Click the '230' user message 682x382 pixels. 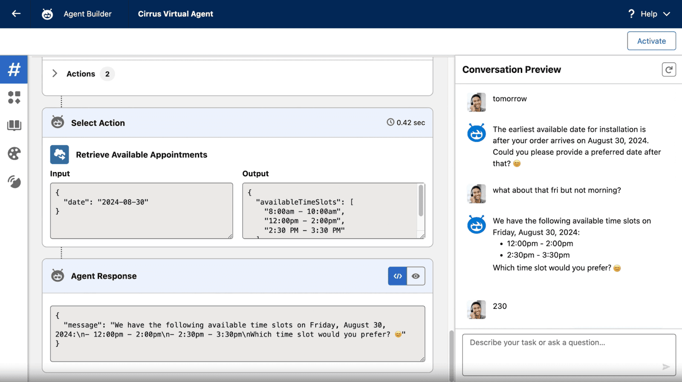[500, 306]
